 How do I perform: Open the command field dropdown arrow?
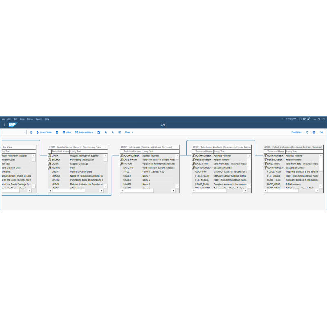pyautogui.click(x=25, y=132)
